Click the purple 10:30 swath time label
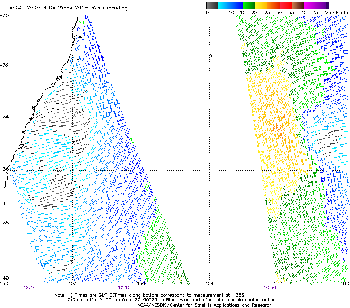The height and width of the screenshot is (308, 350). click(x=270, y=288)
